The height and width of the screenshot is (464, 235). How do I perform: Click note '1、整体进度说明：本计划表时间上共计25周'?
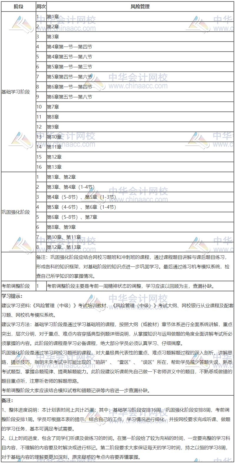pyautogui.click(x=116, y=419)
